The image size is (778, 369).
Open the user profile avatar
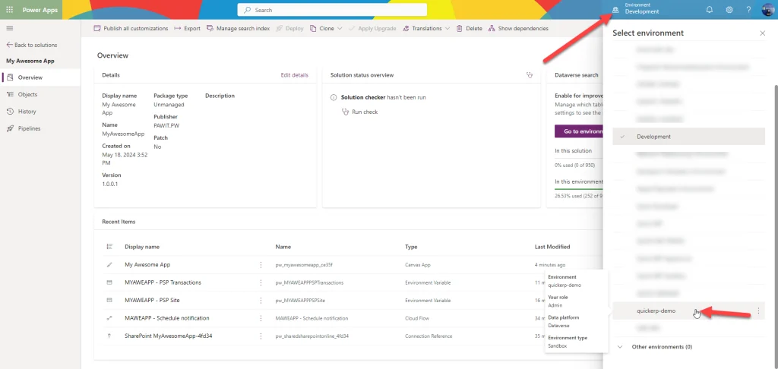pos(768,10)
